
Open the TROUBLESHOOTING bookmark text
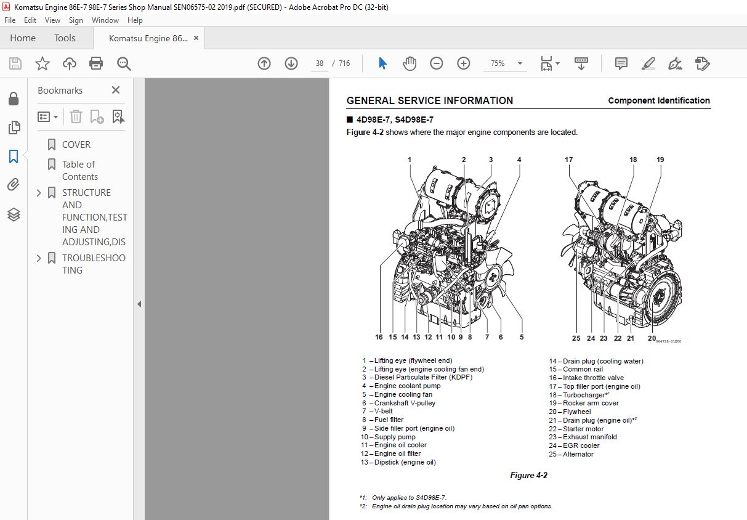pos(94,264)
